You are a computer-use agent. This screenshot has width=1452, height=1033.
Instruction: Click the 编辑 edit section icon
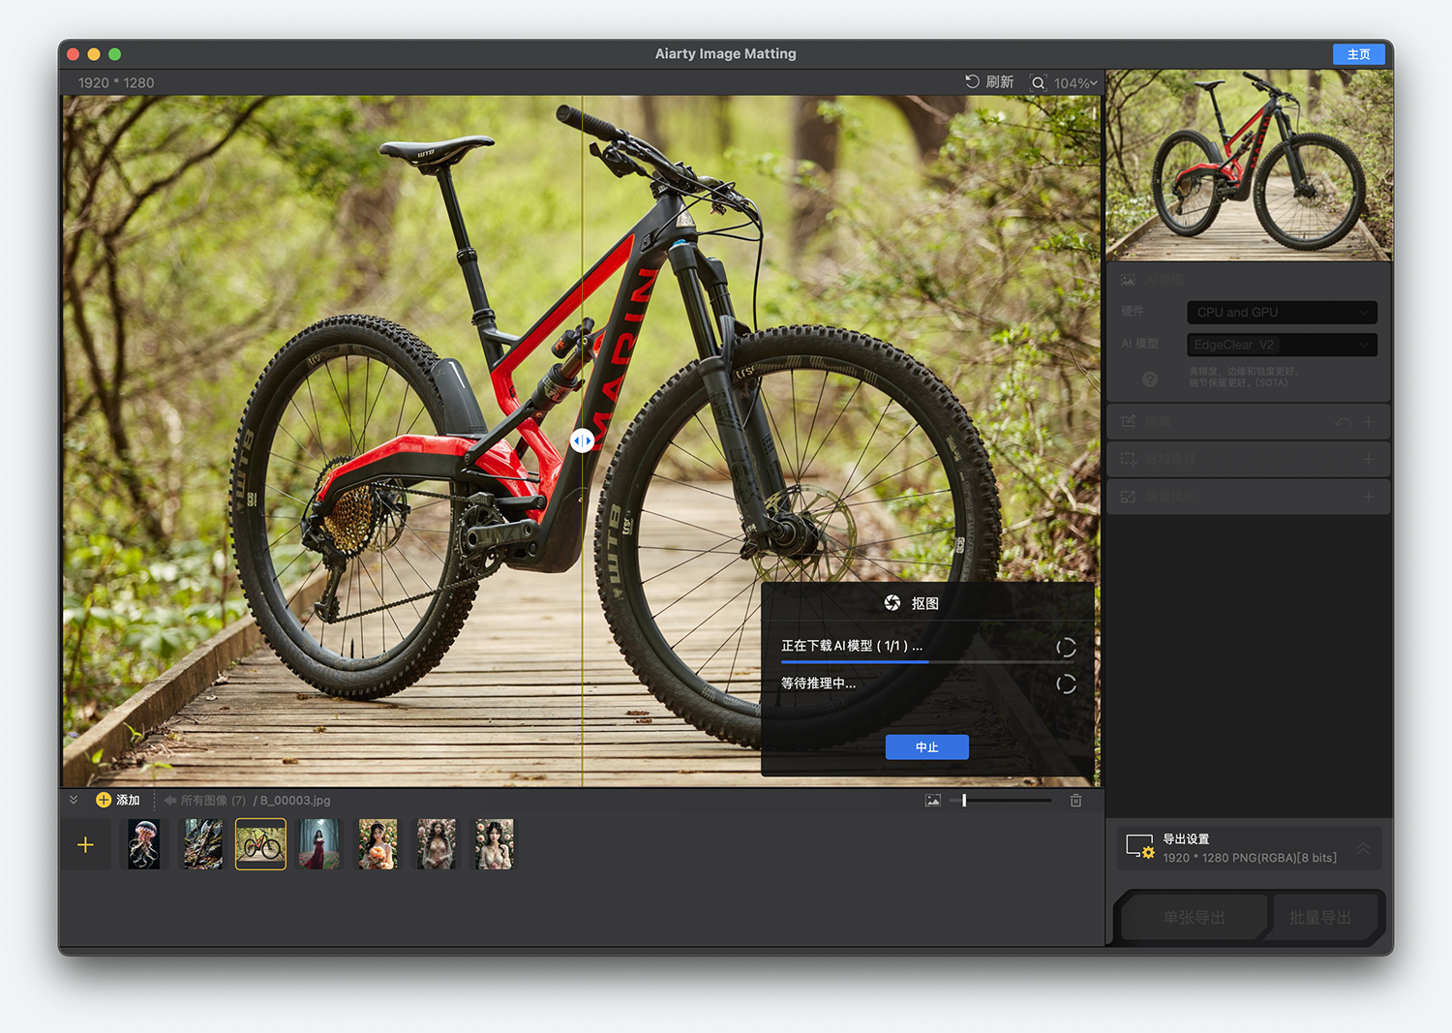tap(1129, 421)
